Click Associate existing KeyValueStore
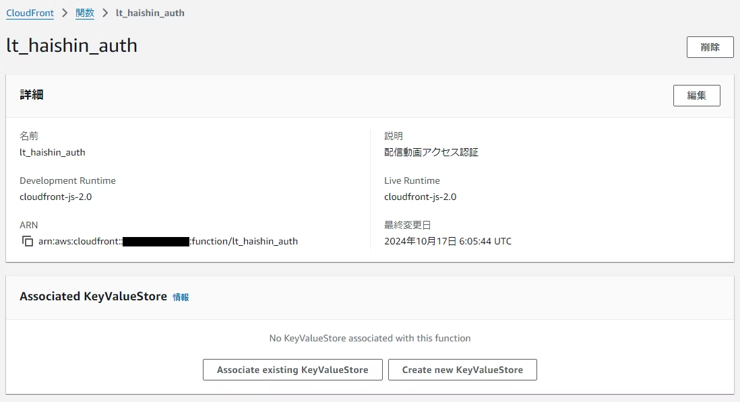This screenshot has height=402, width=740. click(292, 369)
